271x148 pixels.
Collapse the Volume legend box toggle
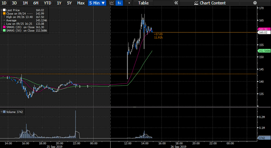(x=1, y=112)
